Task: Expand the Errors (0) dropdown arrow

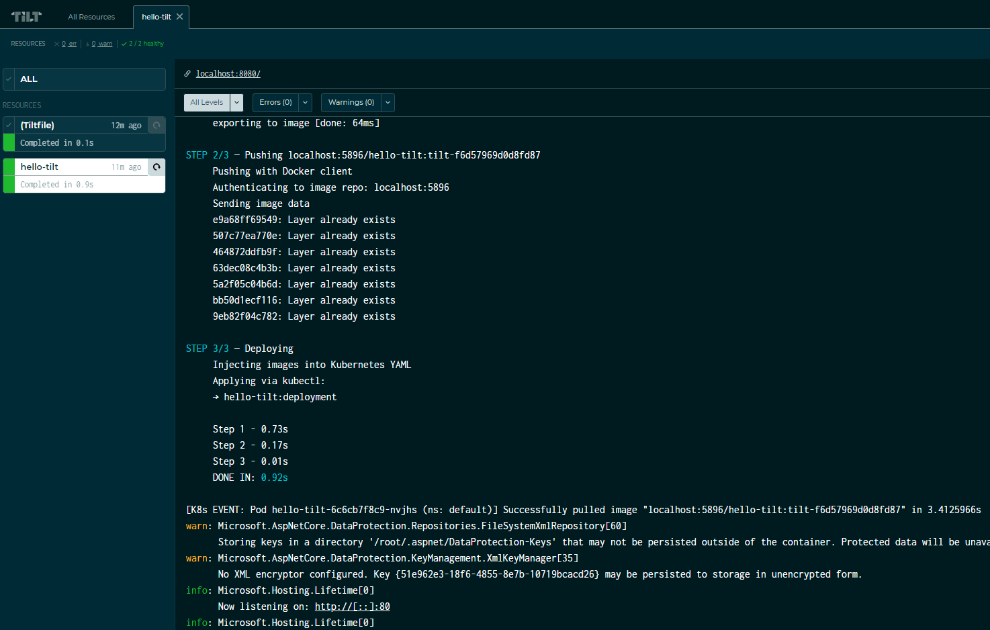Action: point(306,102)
